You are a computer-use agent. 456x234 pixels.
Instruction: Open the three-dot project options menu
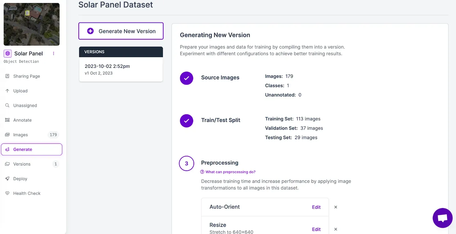click(x=53, y=53)
